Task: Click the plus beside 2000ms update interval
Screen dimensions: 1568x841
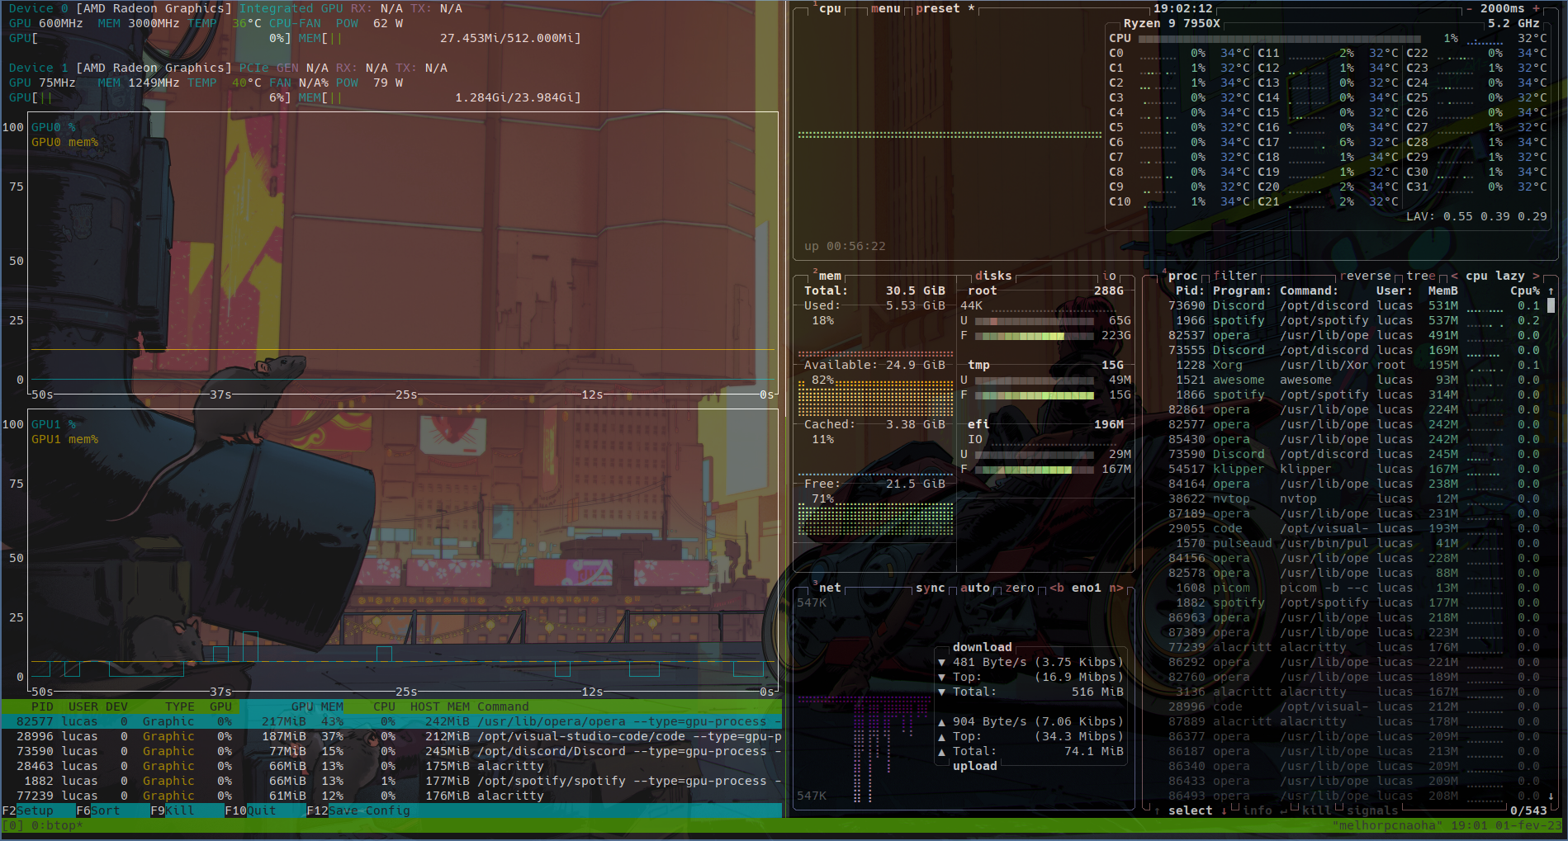Action: [1537, 8]
